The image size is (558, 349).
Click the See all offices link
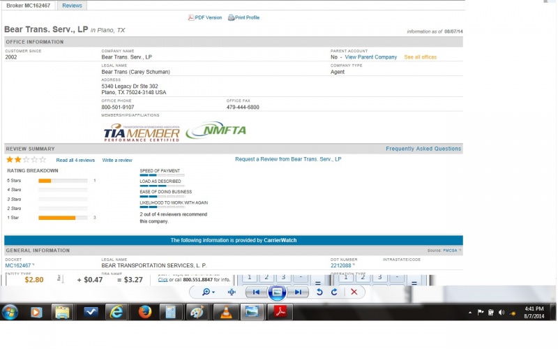[x=421, y=57]
